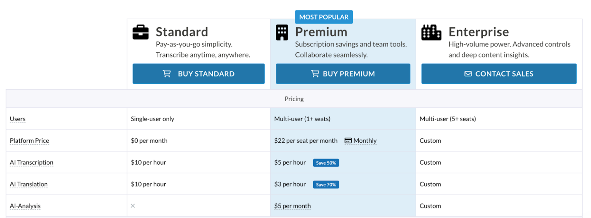The height and width of the screenshot is (218, 591).
Task: Click the Standard plan briefcase icon
Action: point(140,32)
